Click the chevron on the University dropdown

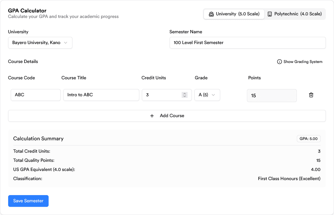[x=66, y=42]
